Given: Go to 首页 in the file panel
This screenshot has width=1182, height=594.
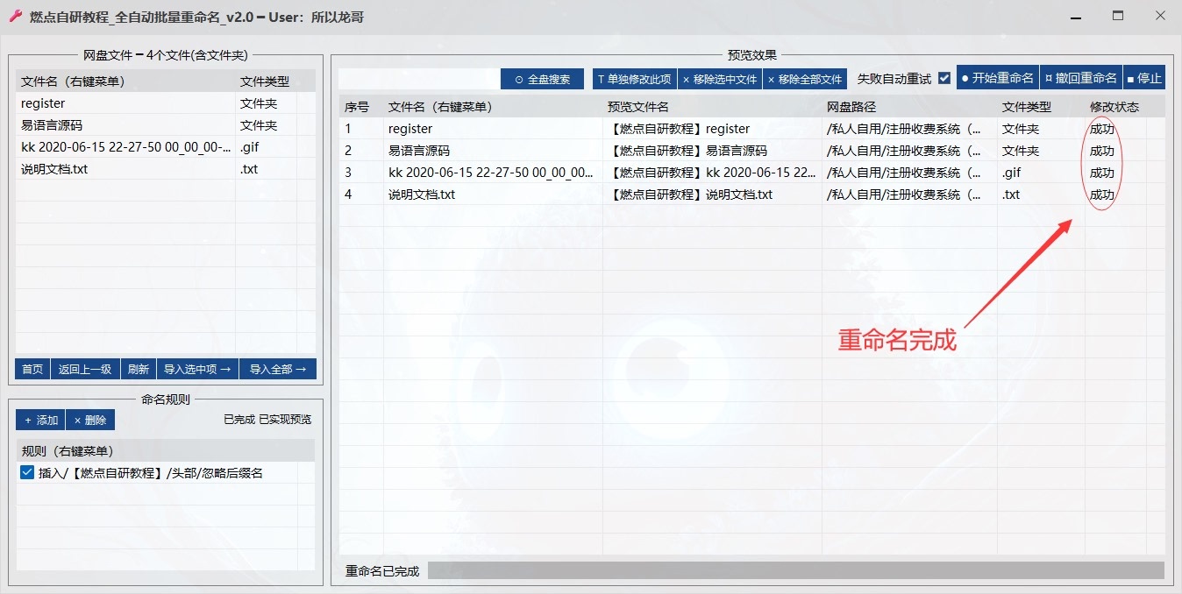Looking at the screenshot, I should [32, 369].
